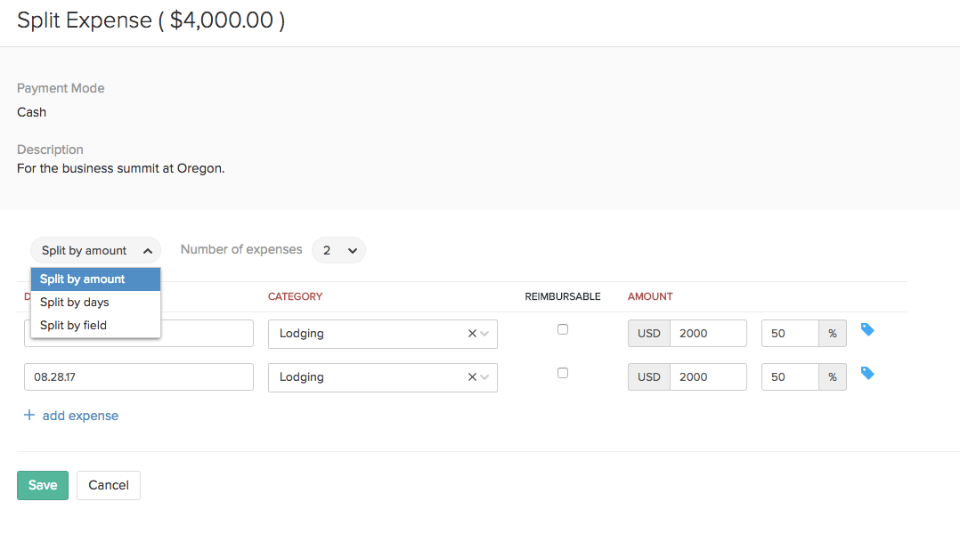Check the second row's reimbursable checkbox
Viewport: 960px width, 550px height.
pos(563,373)
